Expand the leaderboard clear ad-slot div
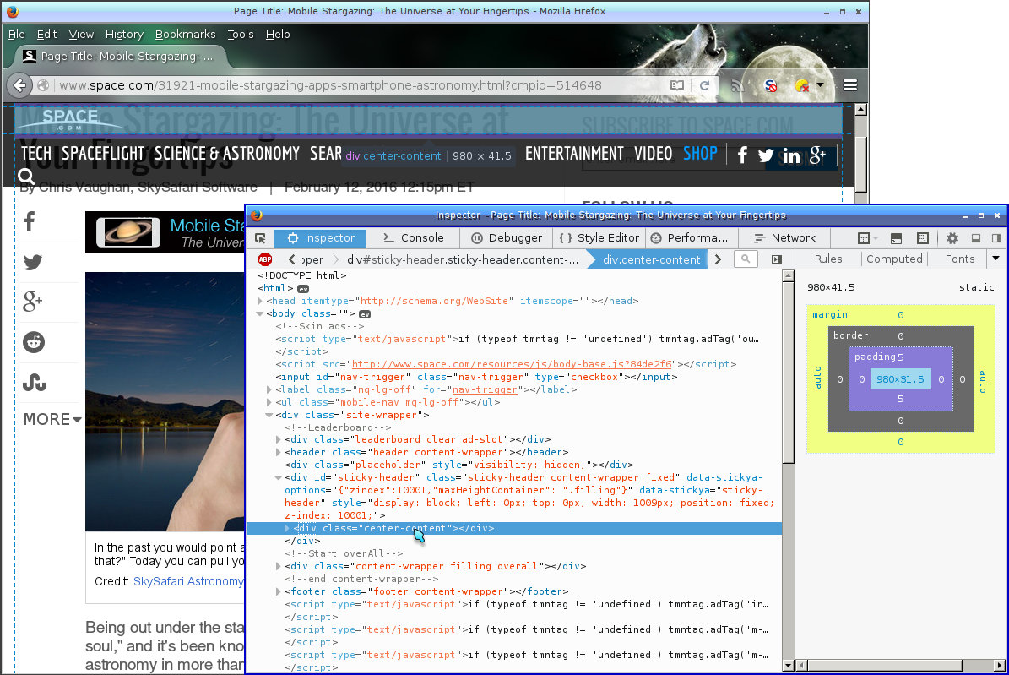Screen dimensions: 1009x675 pos(278,439)
